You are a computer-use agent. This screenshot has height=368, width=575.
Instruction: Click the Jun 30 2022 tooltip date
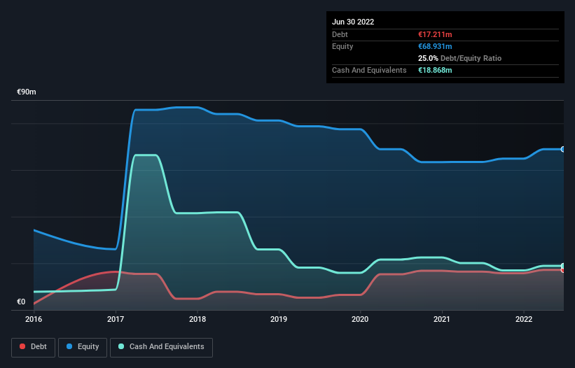pos(353,22)
